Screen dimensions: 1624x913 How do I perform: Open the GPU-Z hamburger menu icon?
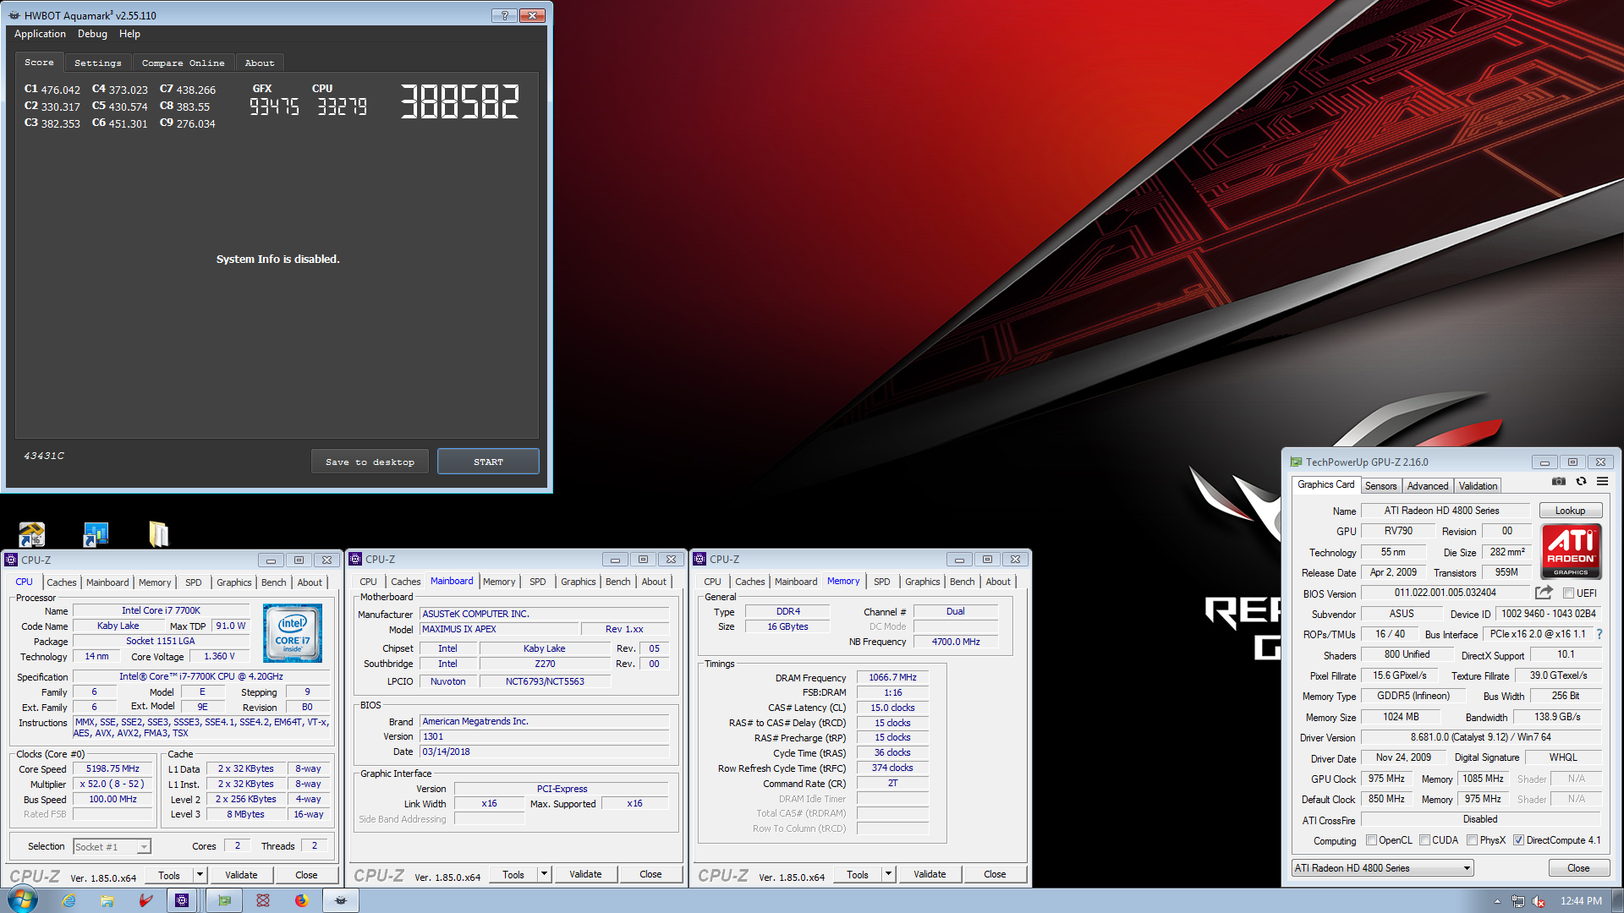coord(1602,481)
